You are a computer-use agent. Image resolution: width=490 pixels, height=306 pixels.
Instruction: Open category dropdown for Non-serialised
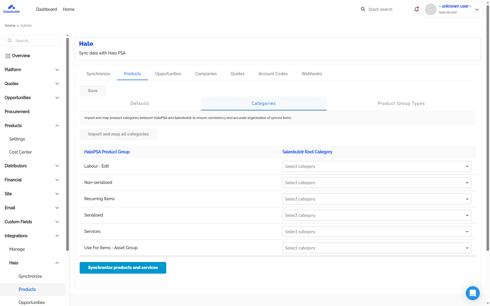[x=377, y=183]
